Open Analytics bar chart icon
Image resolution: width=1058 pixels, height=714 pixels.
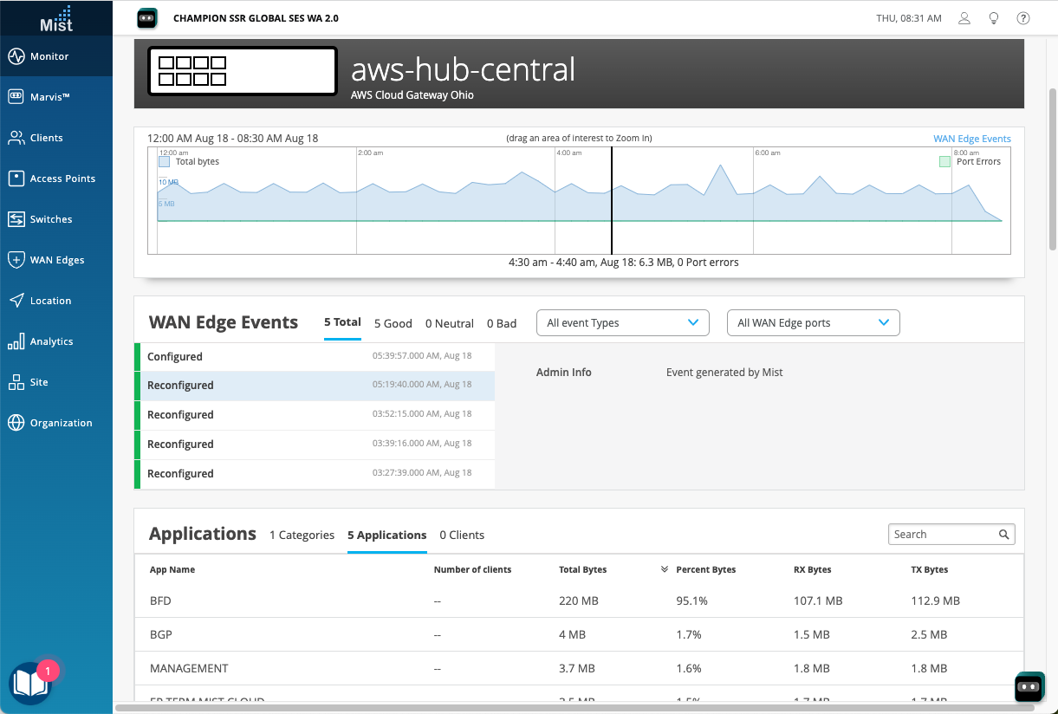16,341
